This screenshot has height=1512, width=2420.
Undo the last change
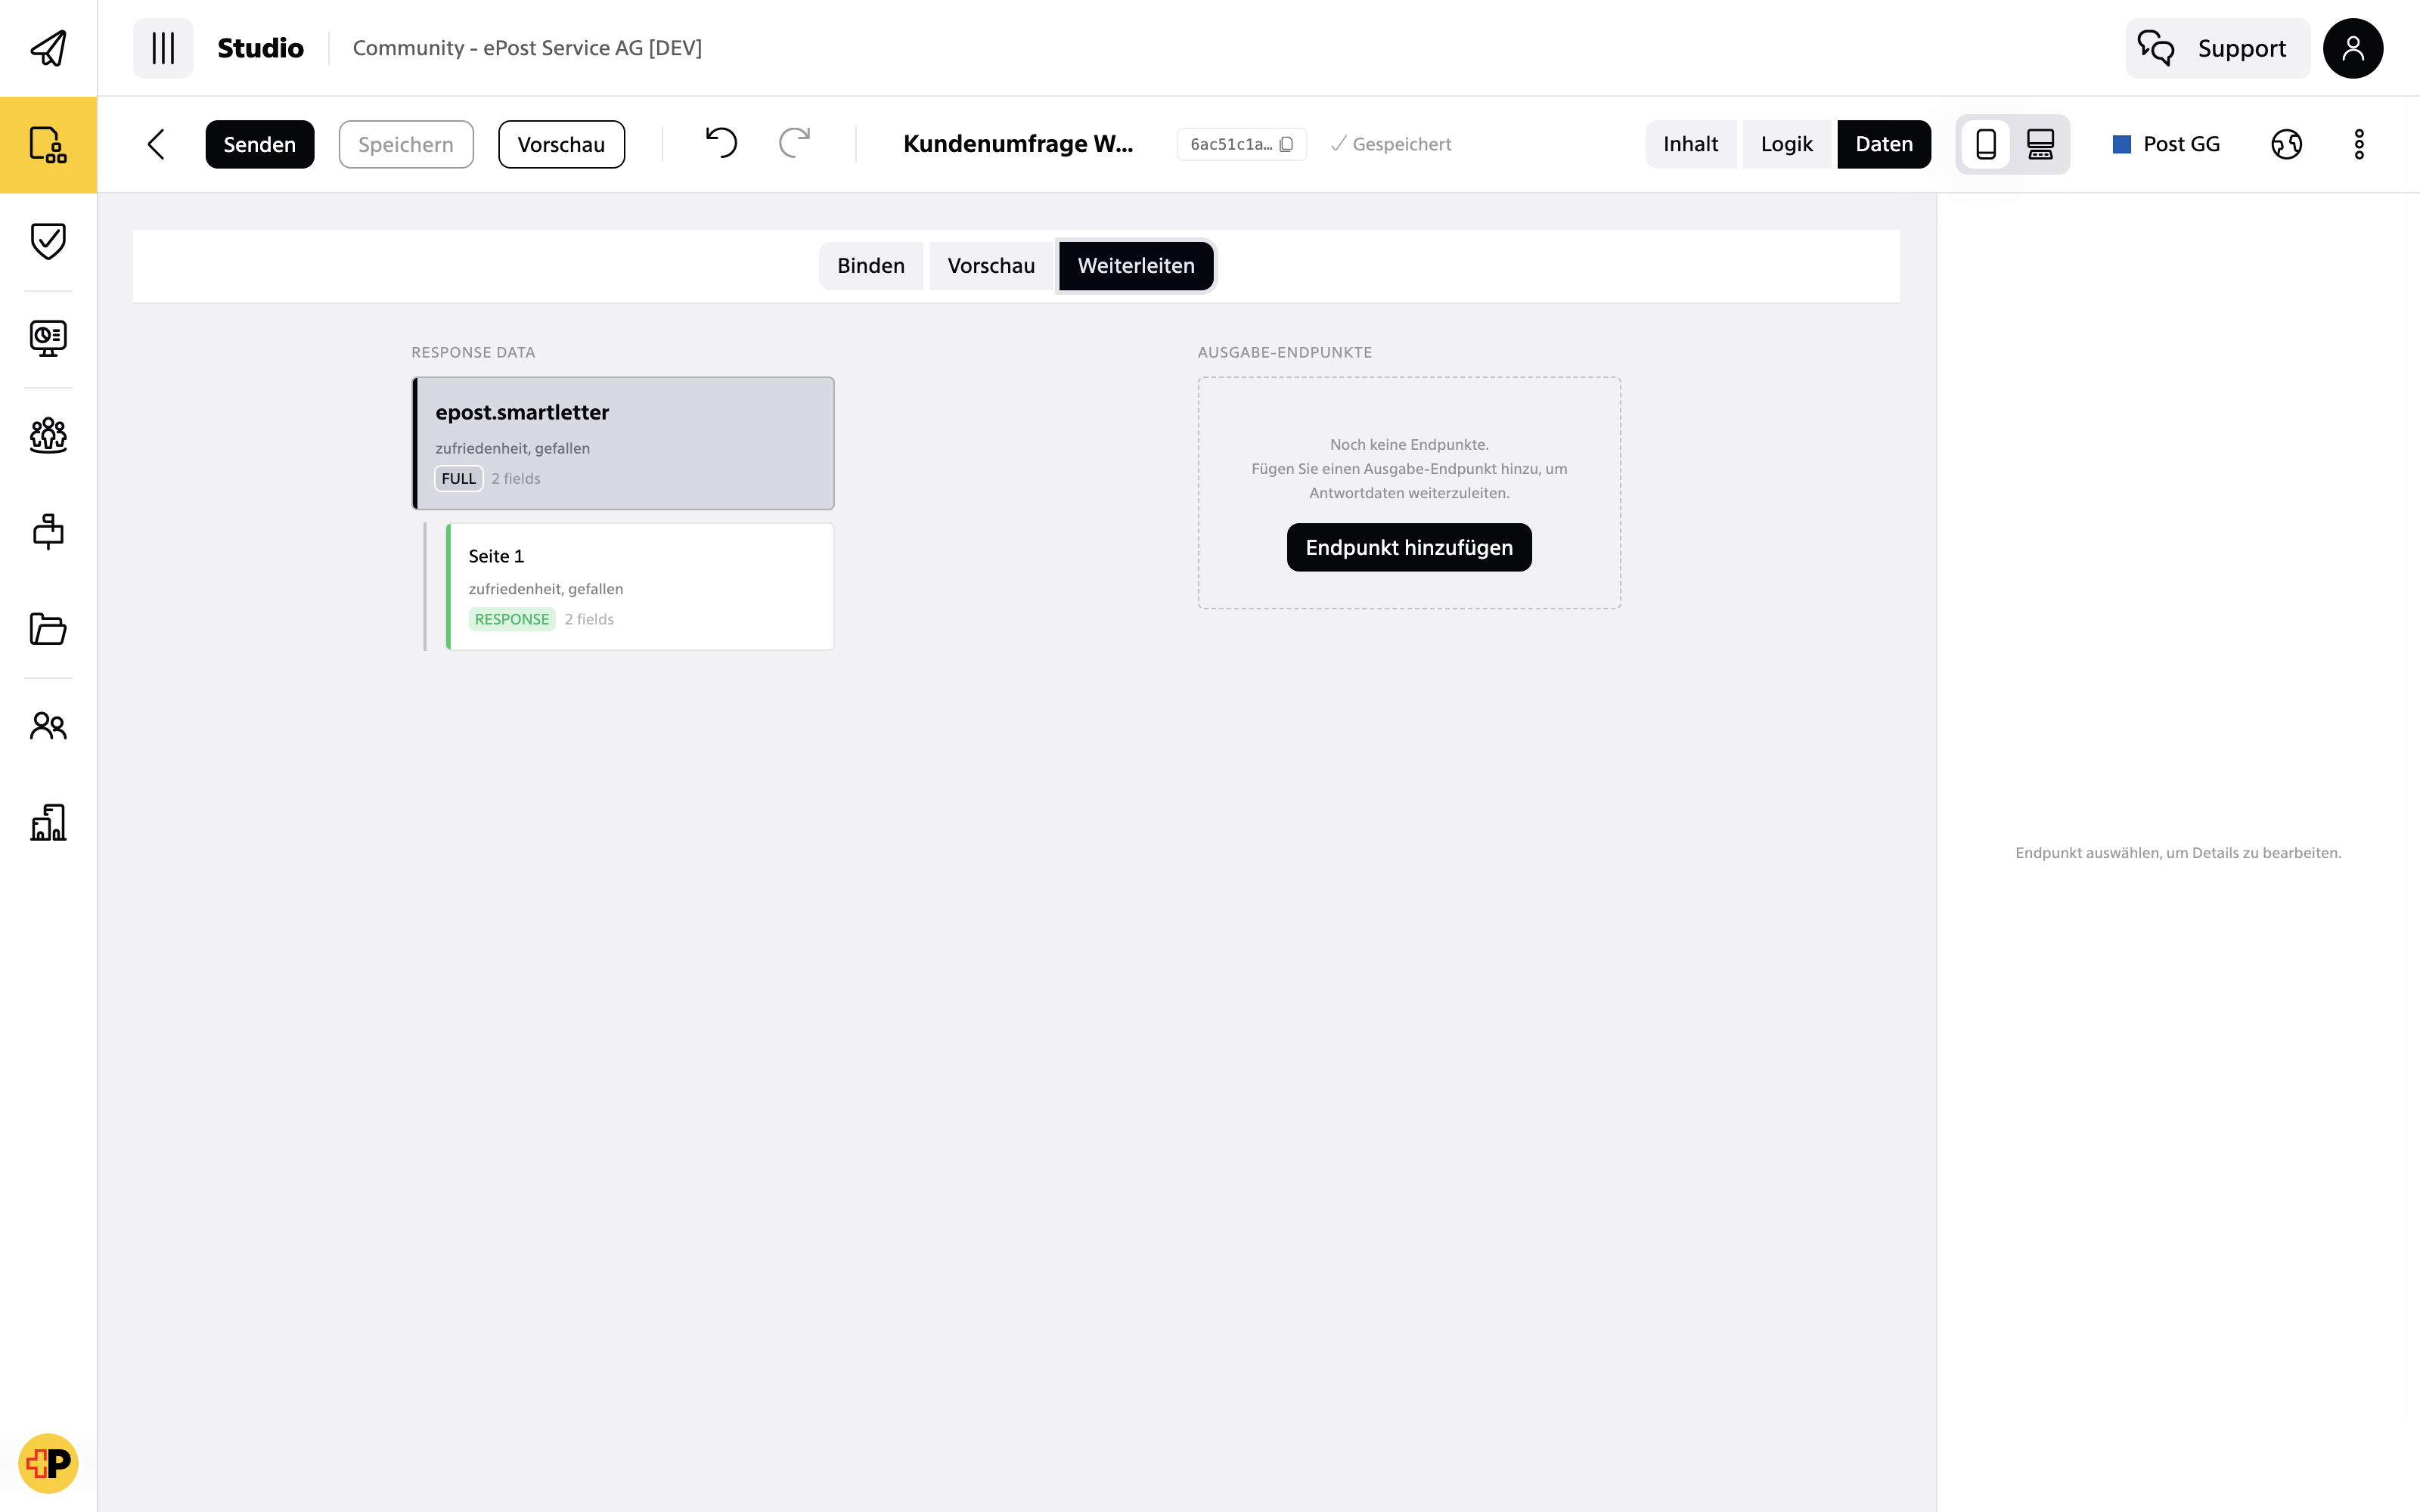click(721, 144)
